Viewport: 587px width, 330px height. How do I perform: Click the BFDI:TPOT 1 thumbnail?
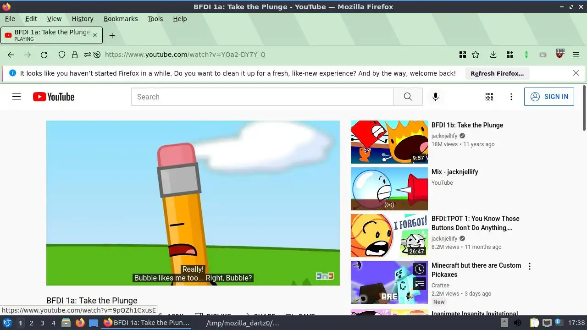tap(389, 236)
